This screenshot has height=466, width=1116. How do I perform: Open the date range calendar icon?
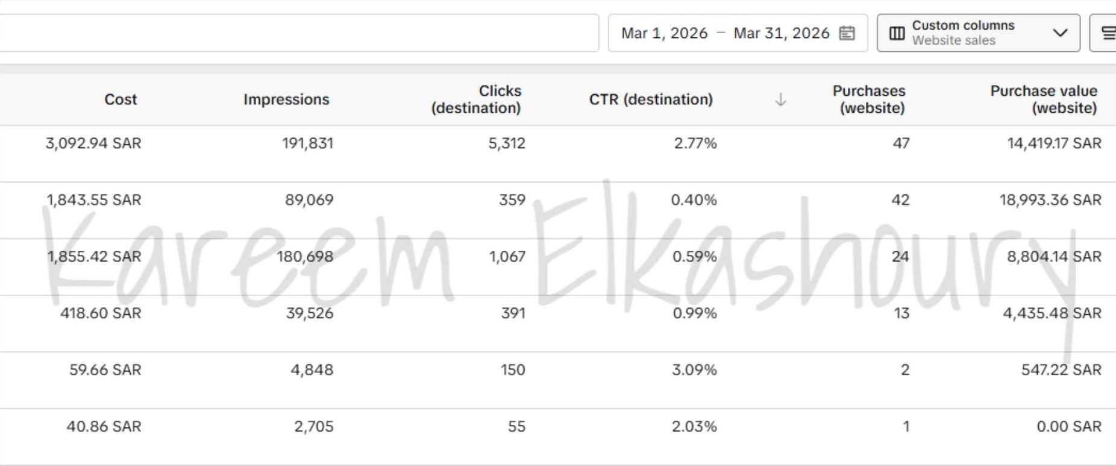(x=847, y=33)
